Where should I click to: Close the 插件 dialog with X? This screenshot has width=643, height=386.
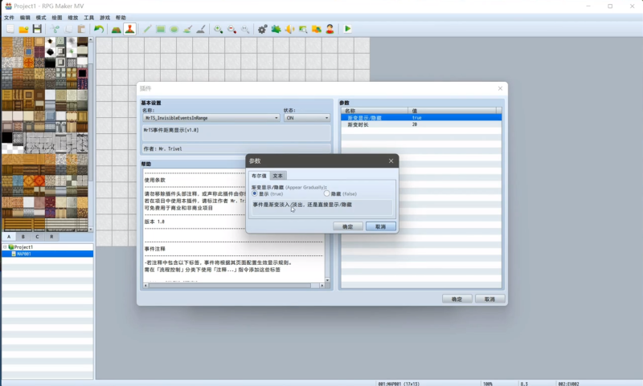500,88
